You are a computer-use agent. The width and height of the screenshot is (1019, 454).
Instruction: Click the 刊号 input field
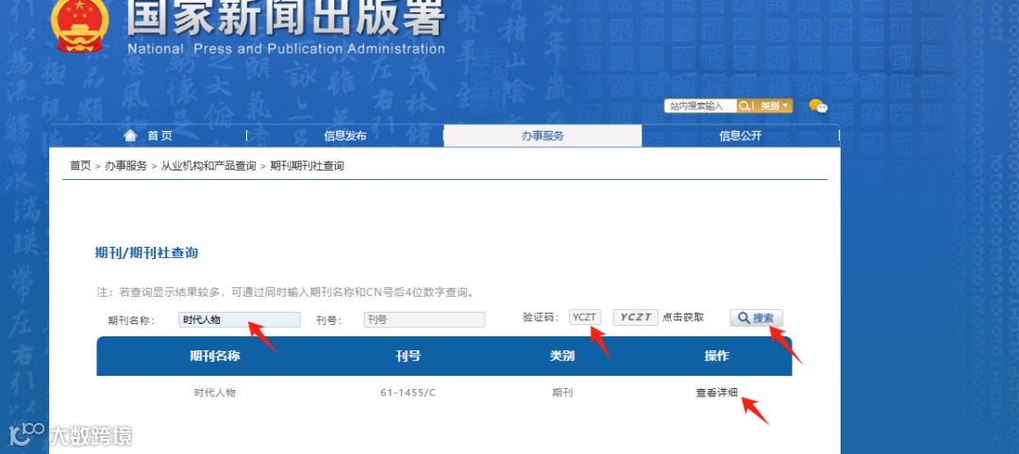tap(425, 319)
